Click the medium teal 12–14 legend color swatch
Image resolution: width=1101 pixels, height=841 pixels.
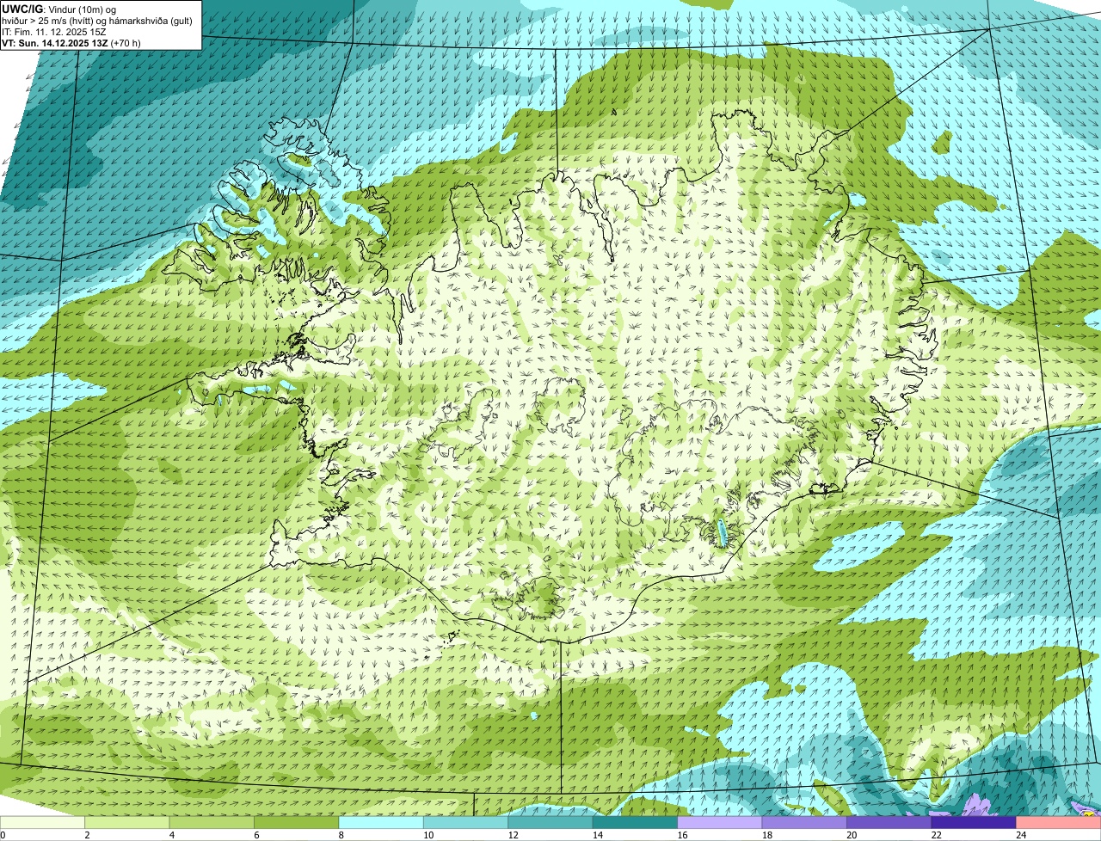(x=551, y=822)
